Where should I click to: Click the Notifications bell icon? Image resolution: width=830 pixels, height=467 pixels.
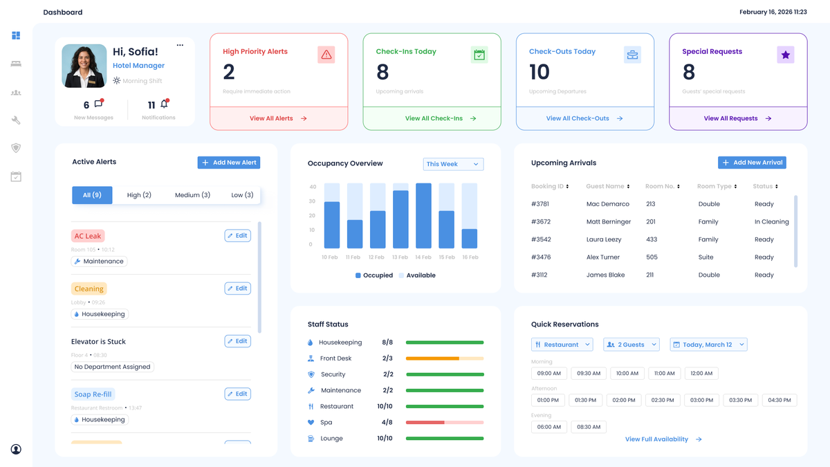(x=165, y=104)
